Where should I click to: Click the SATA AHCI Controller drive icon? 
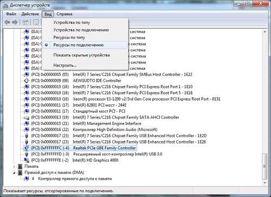click(27, 117)
